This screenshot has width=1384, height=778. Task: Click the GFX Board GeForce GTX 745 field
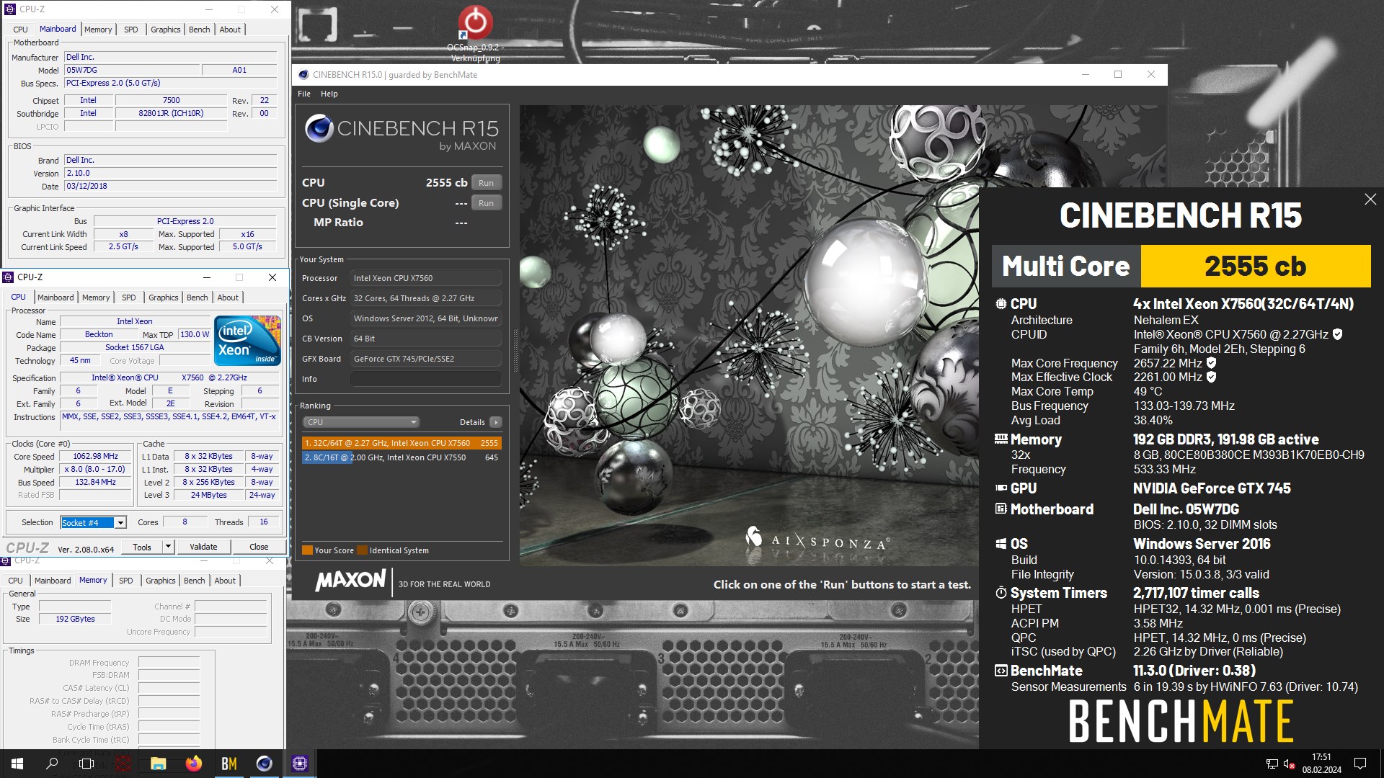426,359
